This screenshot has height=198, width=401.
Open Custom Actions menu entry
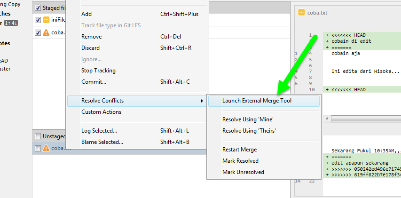pos(101,112)
